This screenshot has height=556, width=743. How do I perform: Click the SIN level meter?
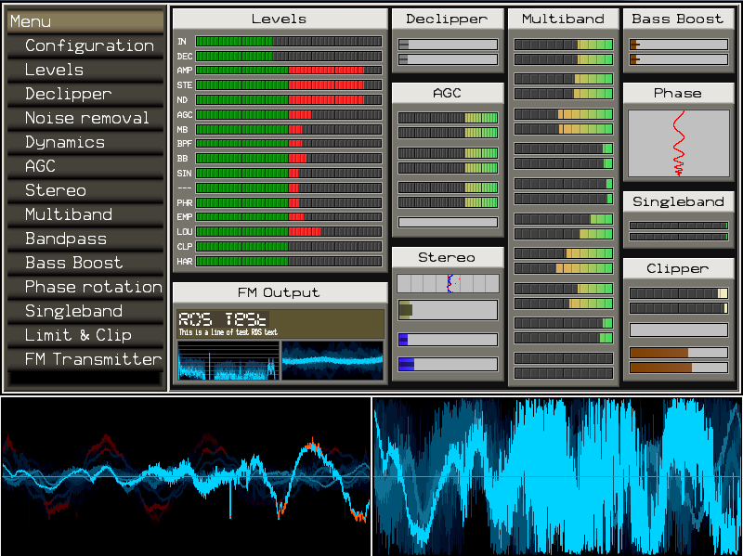[x=289, y=173]
